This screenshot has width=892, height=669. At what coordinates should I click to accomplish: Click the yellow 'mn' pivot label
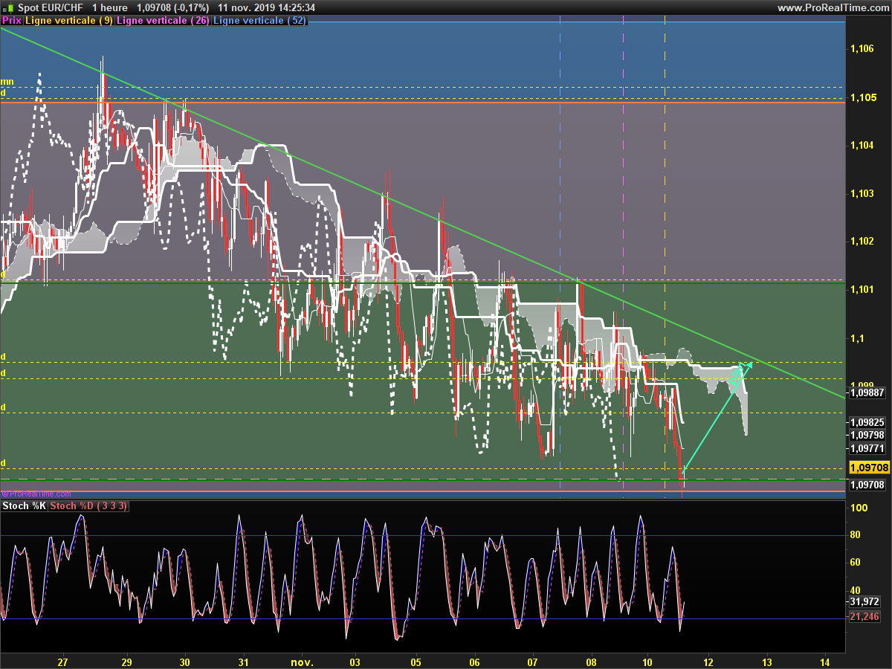(7, 82)
